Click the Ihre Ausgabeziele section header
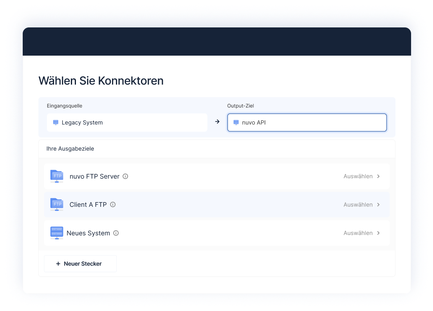This screenshot has height=311, width=433. (x=70, y=148)
